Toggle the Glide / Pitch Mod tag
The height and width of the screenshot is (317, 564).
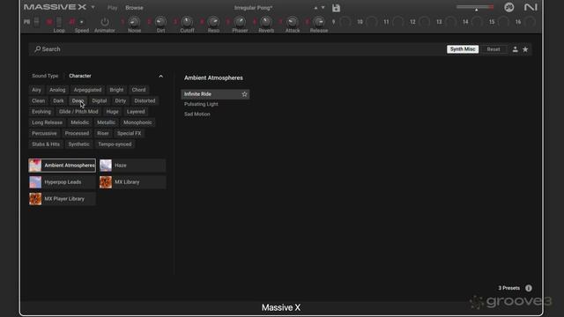pyautogui.click(x=78, y=112)
